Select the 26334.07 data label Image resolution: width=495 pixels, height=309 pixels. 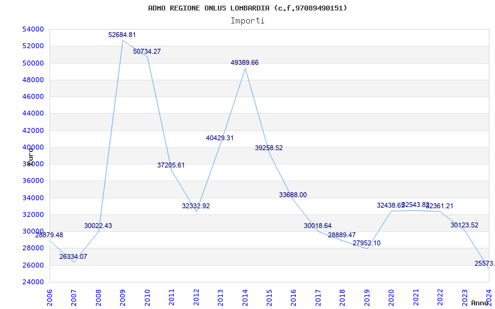[73, 257]
